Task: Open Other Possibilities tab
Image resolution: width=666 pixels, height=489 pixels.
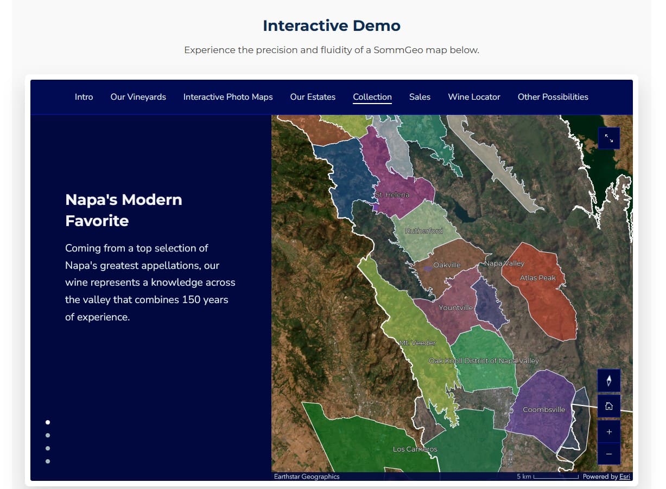Action: (x=553, y=97)
